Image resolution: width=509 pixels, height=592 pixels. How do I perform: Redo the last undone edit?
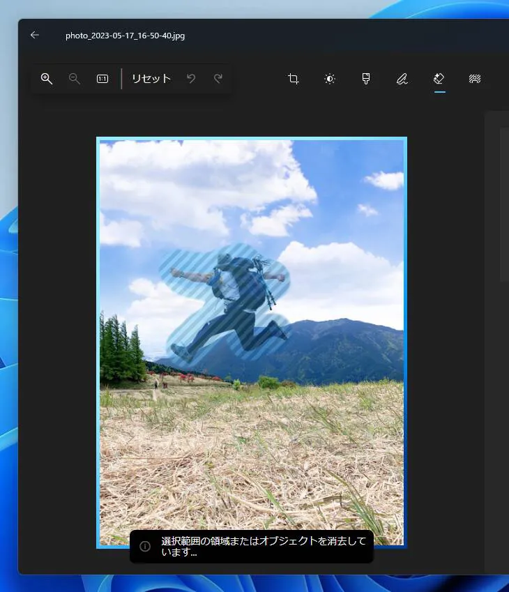click(x=218, y=79)
